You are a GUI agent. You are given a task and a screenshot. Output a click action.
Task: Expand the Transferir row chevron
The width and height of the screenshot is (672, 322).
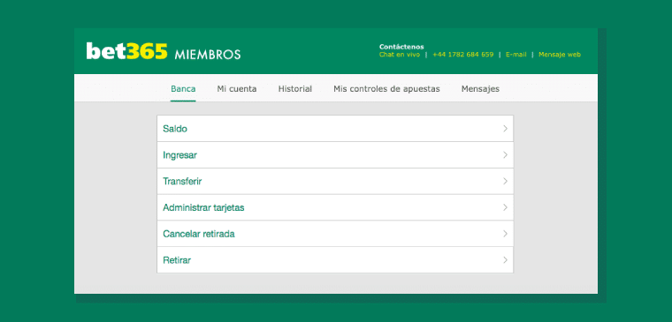point(505,182)
